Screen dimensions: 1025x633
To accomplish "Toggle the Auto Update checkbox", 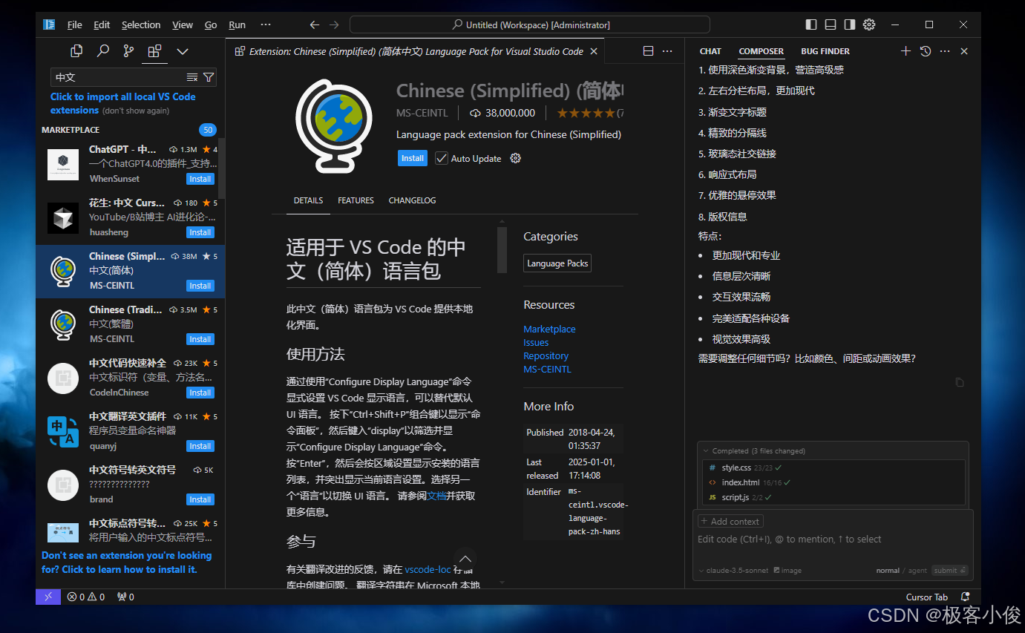I will 442,158.
